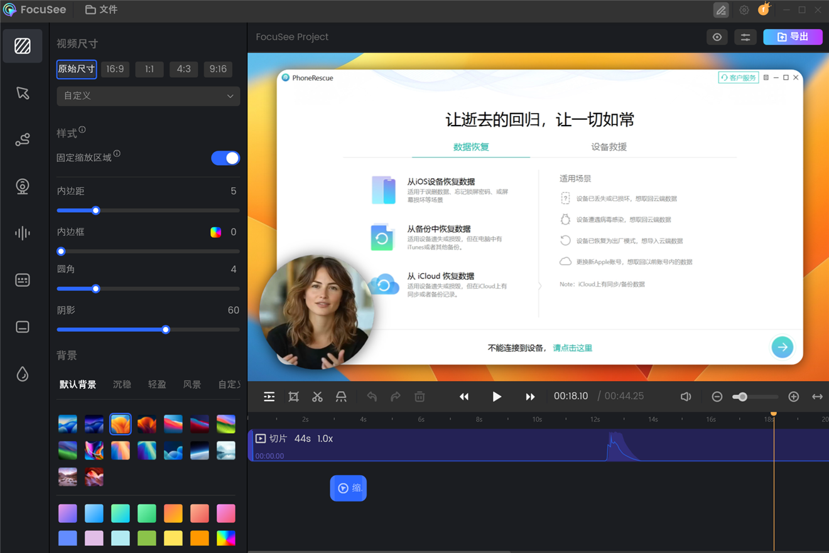Open the subtitle sidebar panel

coord(23,327)
